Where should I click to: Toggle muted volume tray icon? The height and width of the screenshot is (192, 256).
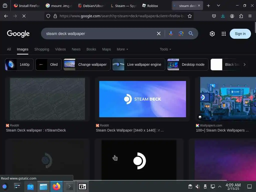point(197,186)
